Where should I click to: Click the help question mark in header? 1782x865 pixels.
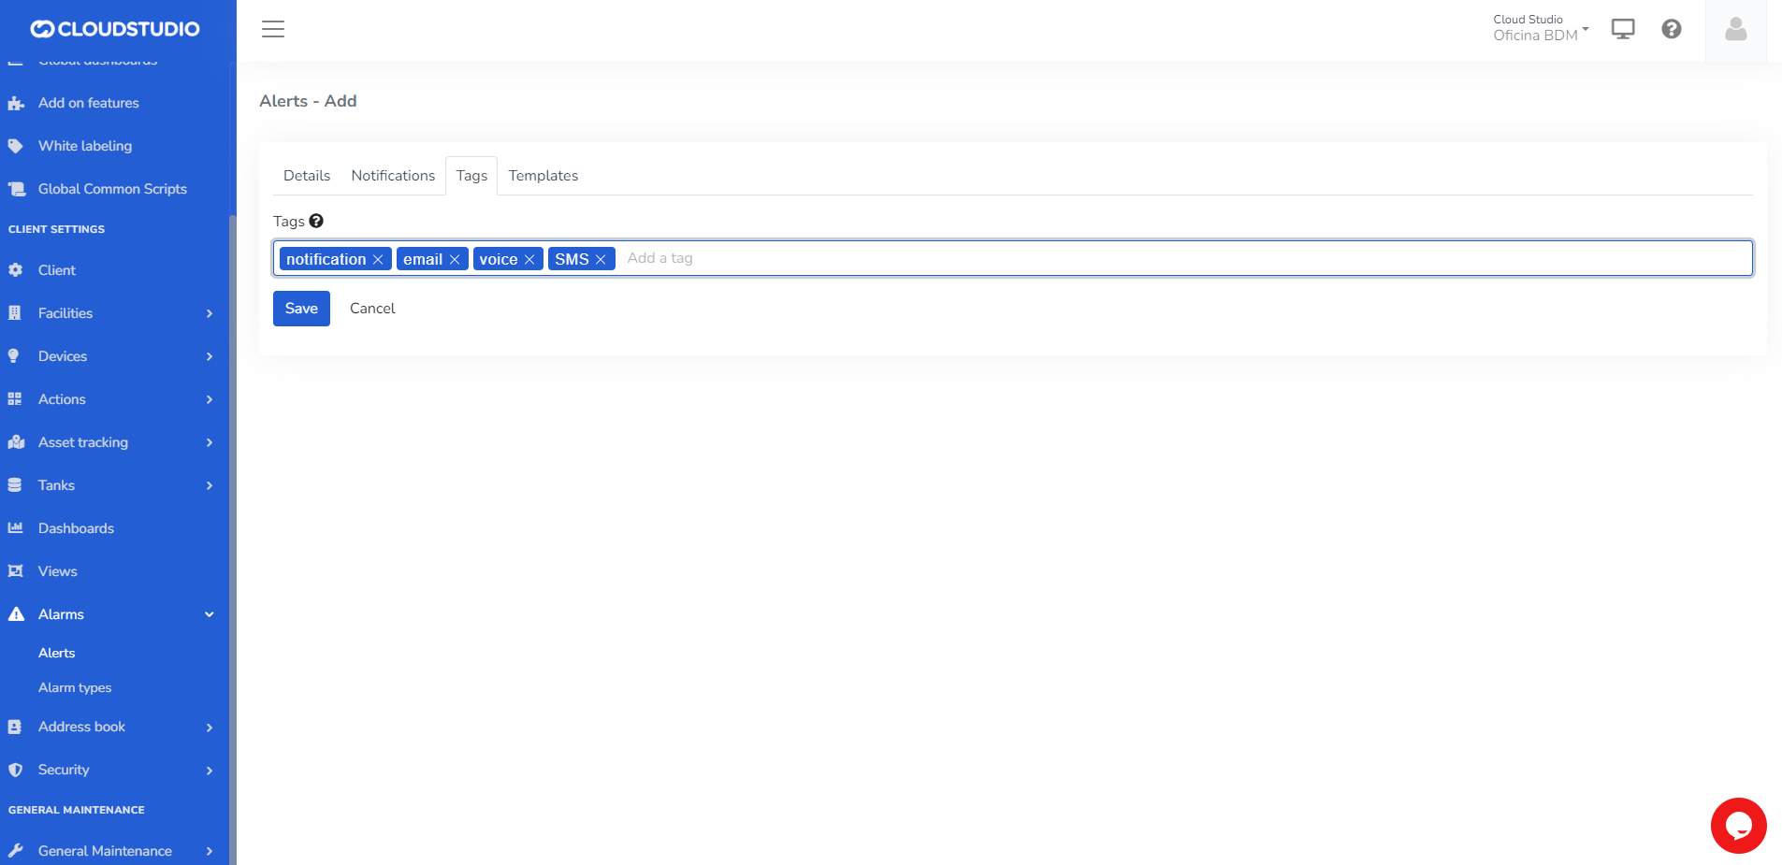click(1672, 29)
